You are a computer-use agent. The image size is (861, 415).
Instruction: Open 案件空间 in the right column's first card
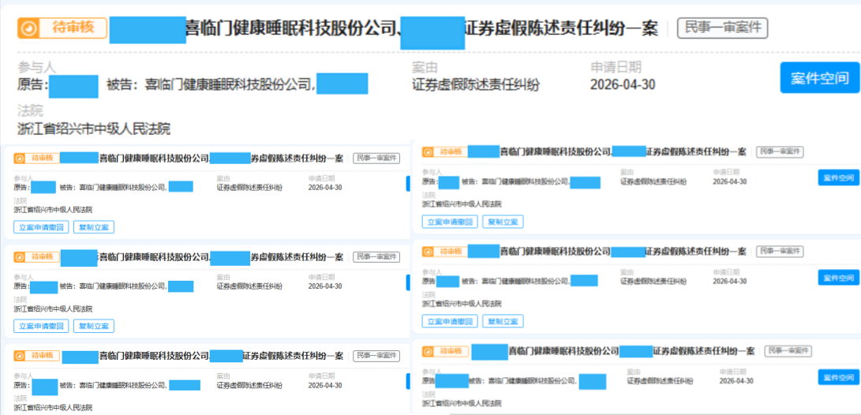(x=838, y=178)
